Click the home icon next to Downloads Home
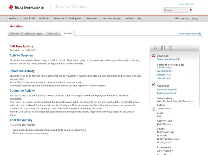This screenshot has width=208, height=155. click(x=199, y=34)
